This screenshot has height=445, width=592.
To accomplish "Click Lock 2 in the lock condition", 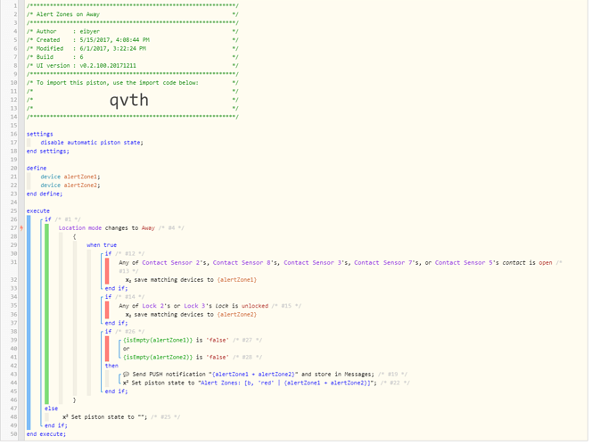I will click(x=152, y=306).
